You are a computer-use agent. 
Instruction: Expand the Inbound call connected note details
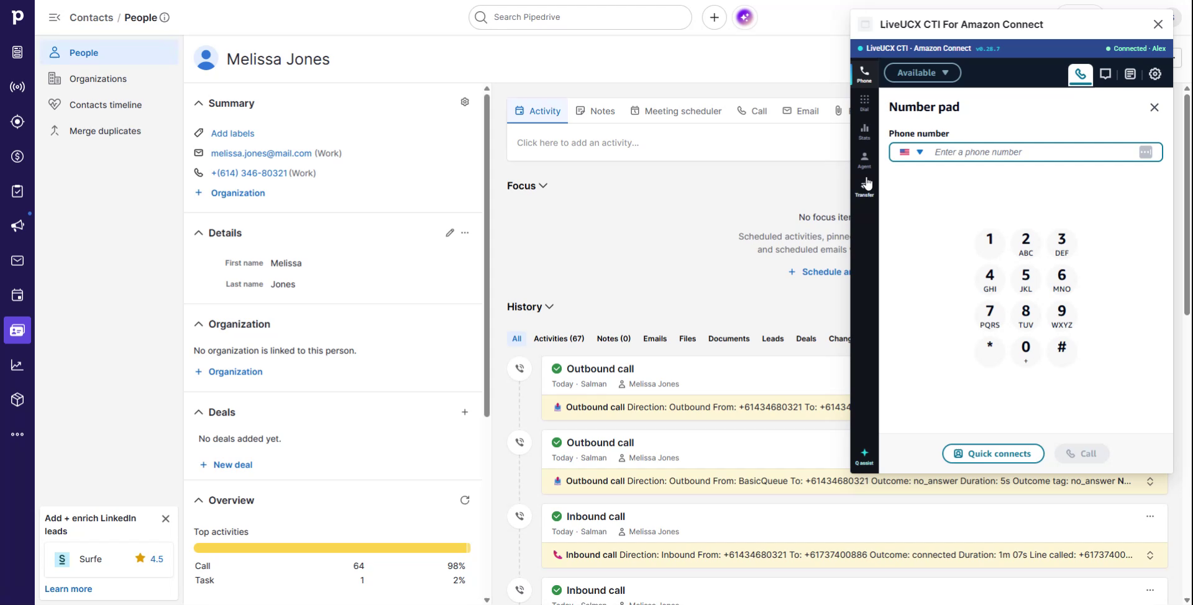click(x=1150, y=555)
